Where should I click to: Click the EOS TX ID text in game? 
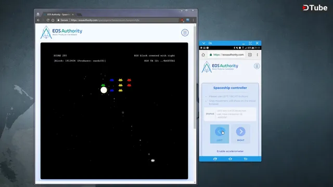(x=160, y=61)
